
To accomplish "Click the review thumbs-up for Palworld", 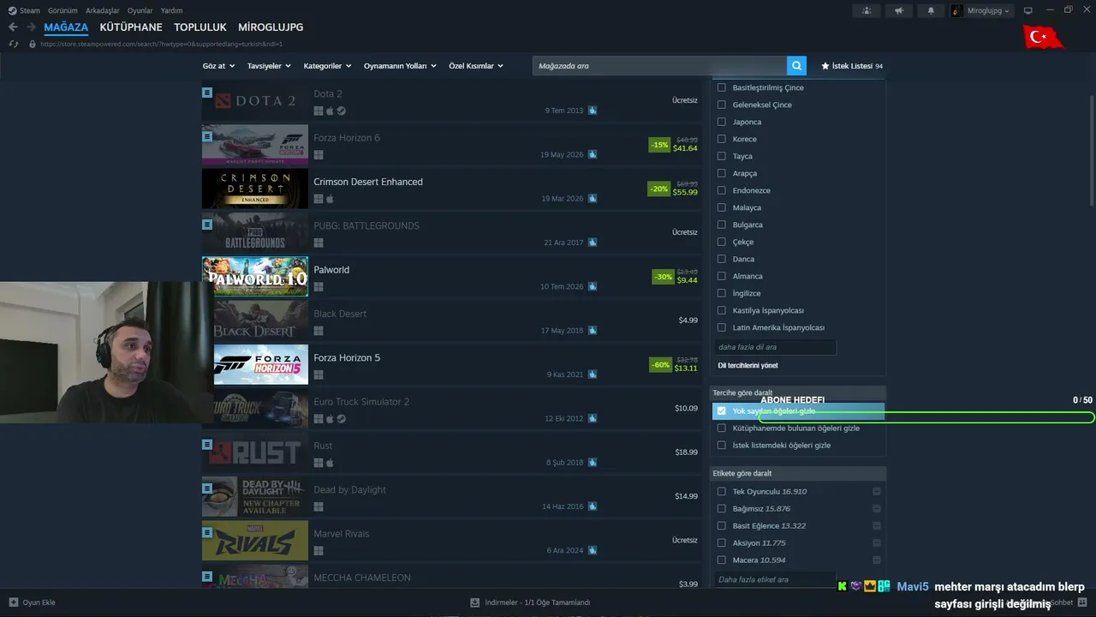I will [x=593, y=287].
